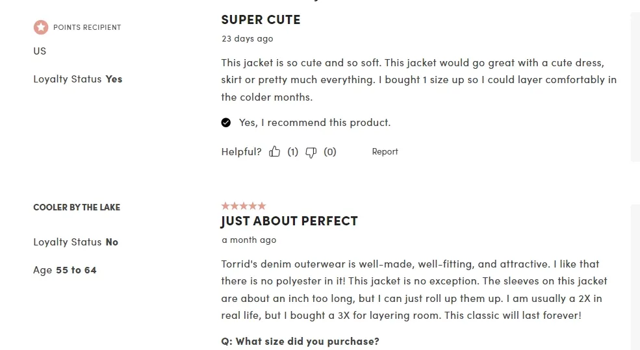
Task: Select the helpful count (1)
Action: tap(292, 152)
